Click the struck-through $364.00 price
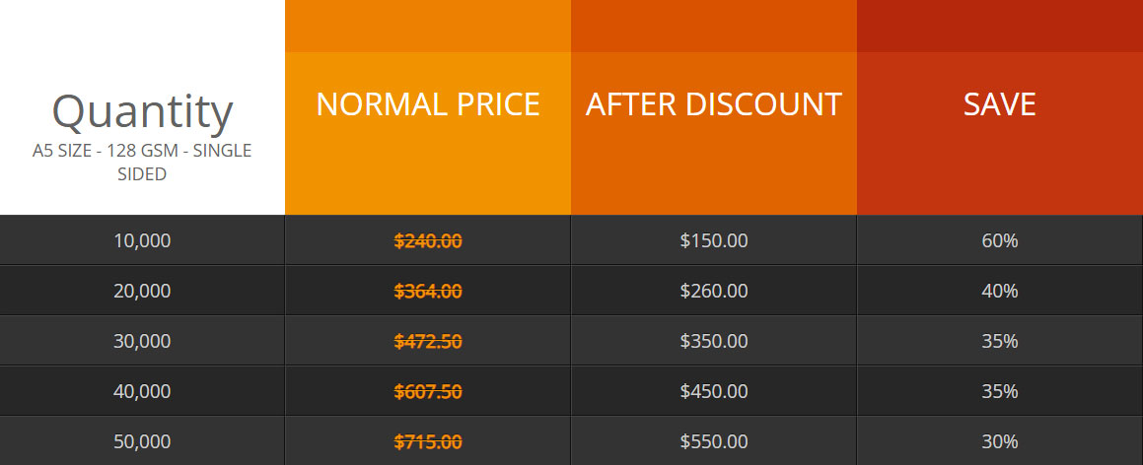Image resolution: width=1143 pixels, height=465 pixels. 428,291
